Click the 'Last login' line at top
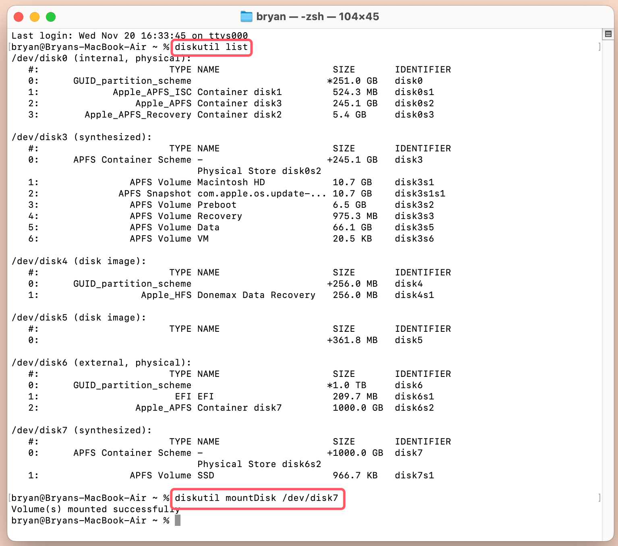Screen dimensions: 618x546 click(129, 36)
